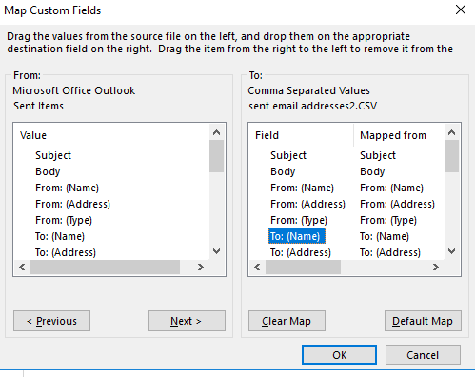Click right arrow of left list horizontal scrollbar

coord(200,268)
